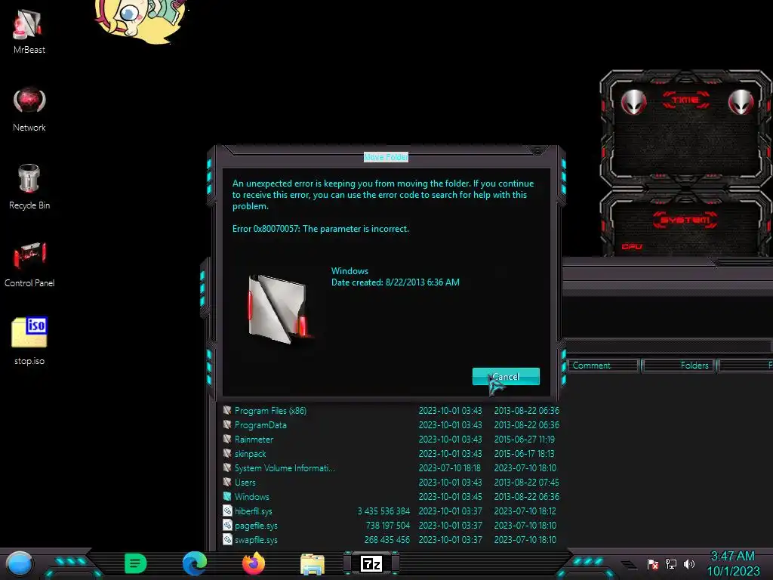
Task: Sort by the Folders column header
Action: pos(679,366)
